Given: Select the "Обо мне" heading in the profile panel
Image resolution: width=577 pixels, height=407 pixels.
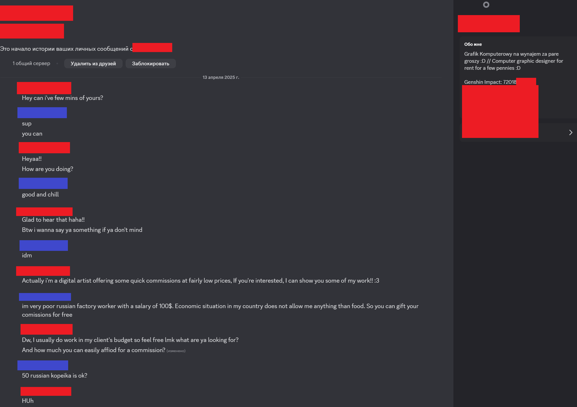Looking at the screenshot, I should coord(473,44).
